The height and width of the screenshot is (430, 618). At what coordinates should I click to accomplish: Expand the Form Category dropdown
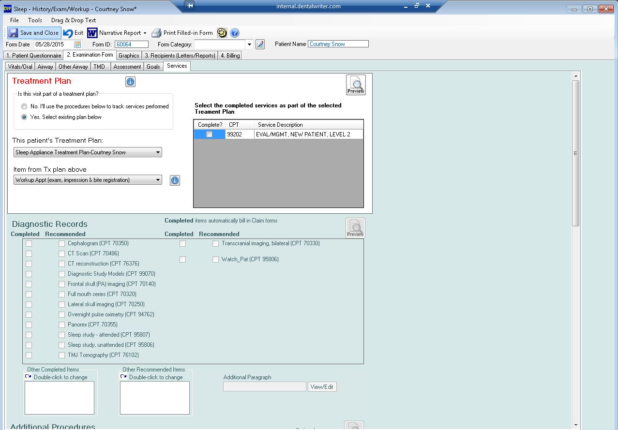(250, 44)
